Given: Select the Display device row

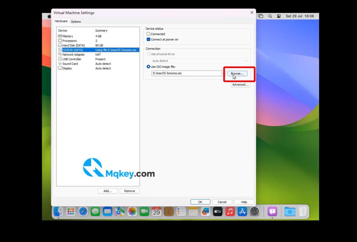Looking at the screenshot, I should [x=98, y=68].
